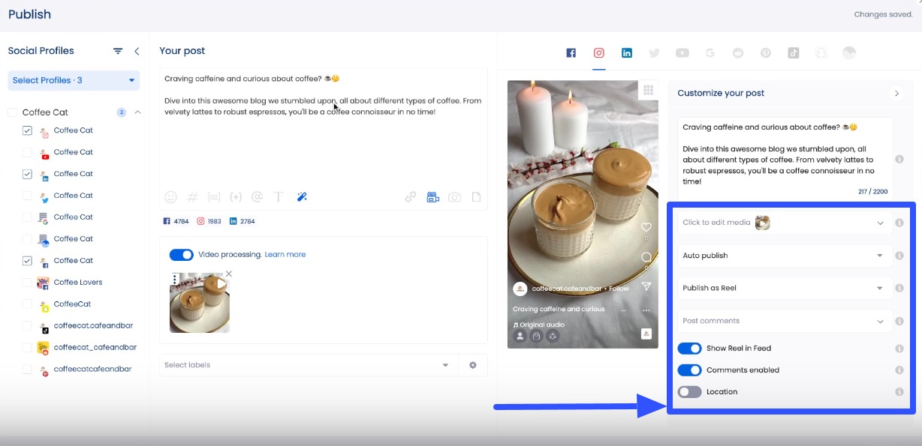This screenshot has height=446, width=922.
Task: Switch preview to the Facebook tab
Action: click(x=571, y=52)
